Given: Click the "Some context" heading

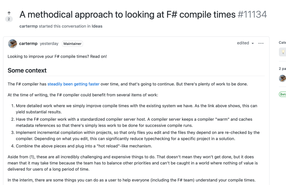Looking at the screenshot, I should click(27, 70).
